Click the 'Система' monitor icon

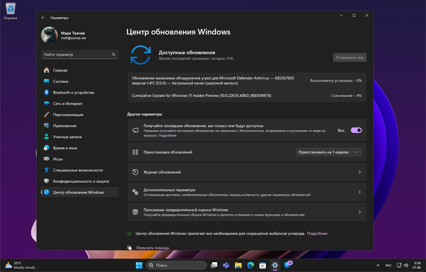pyautogui.click(x=47, y=81)
